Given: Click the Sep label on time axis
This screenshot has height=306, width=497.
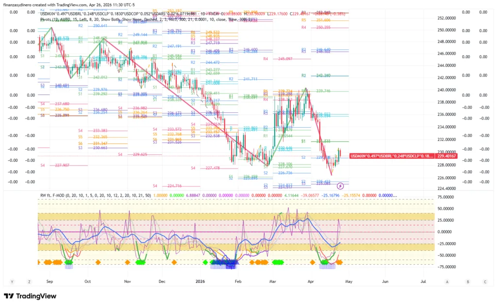Looking at the screenshot, I should click(50, 281).
